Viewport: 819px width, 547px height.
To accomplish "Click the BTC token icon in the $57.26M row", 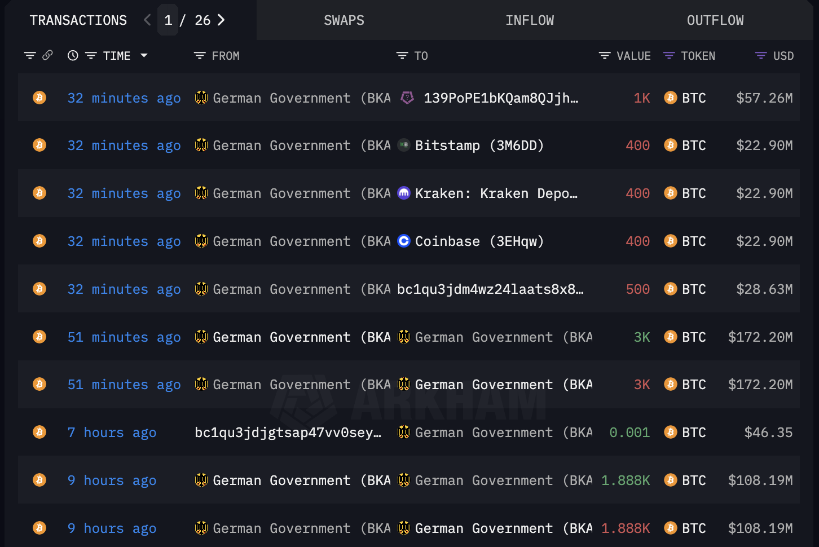I will pyautogui.click(x=671, y=98).
